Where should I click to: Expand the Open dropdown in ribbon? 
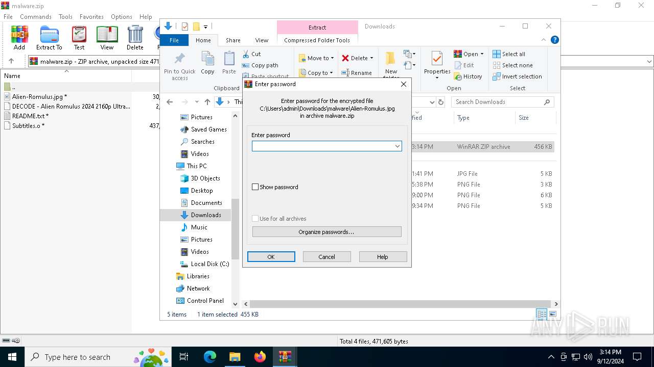(x=482, y=54)
